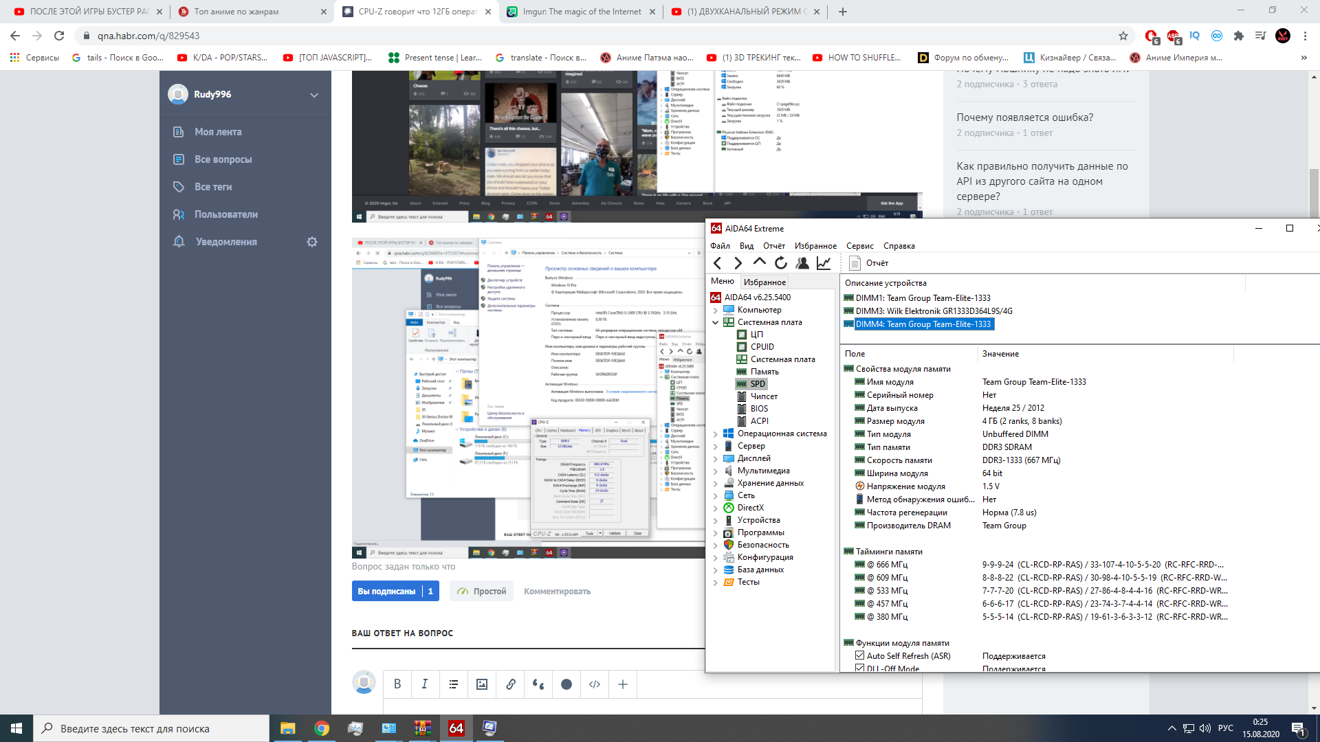
Task: Open Chrome from the taskbar
Action: coord(321,728)
